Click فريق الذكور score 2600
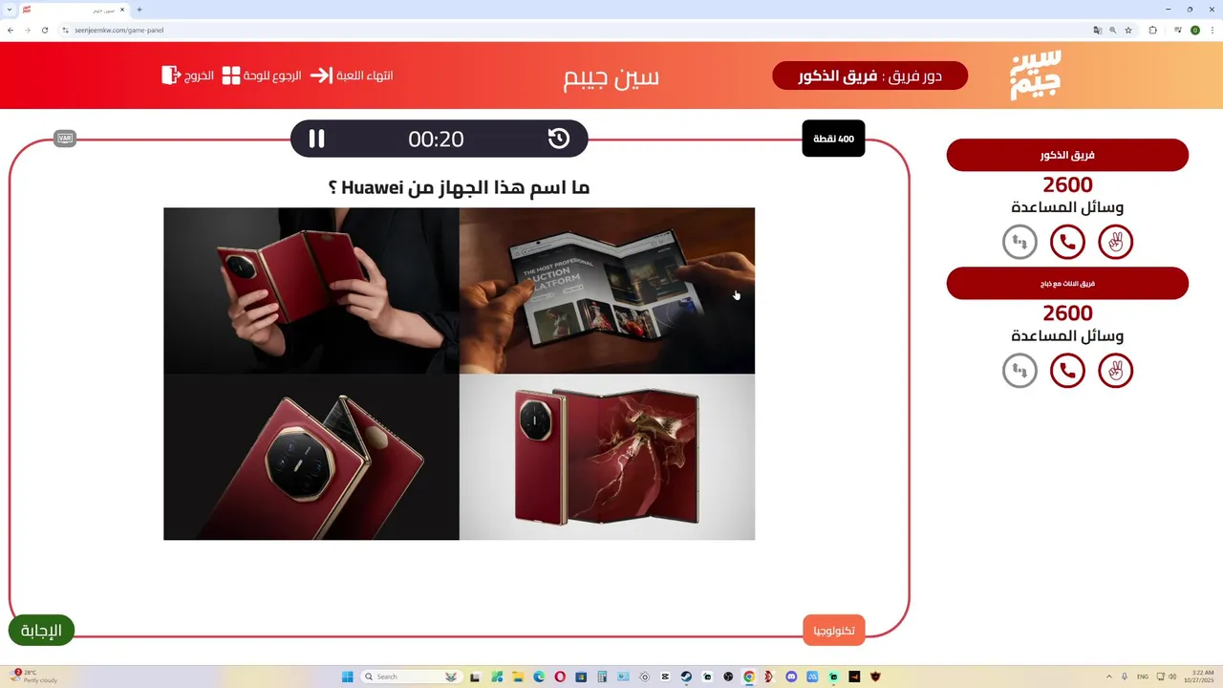The image size is (1223, 688). 1067,185
